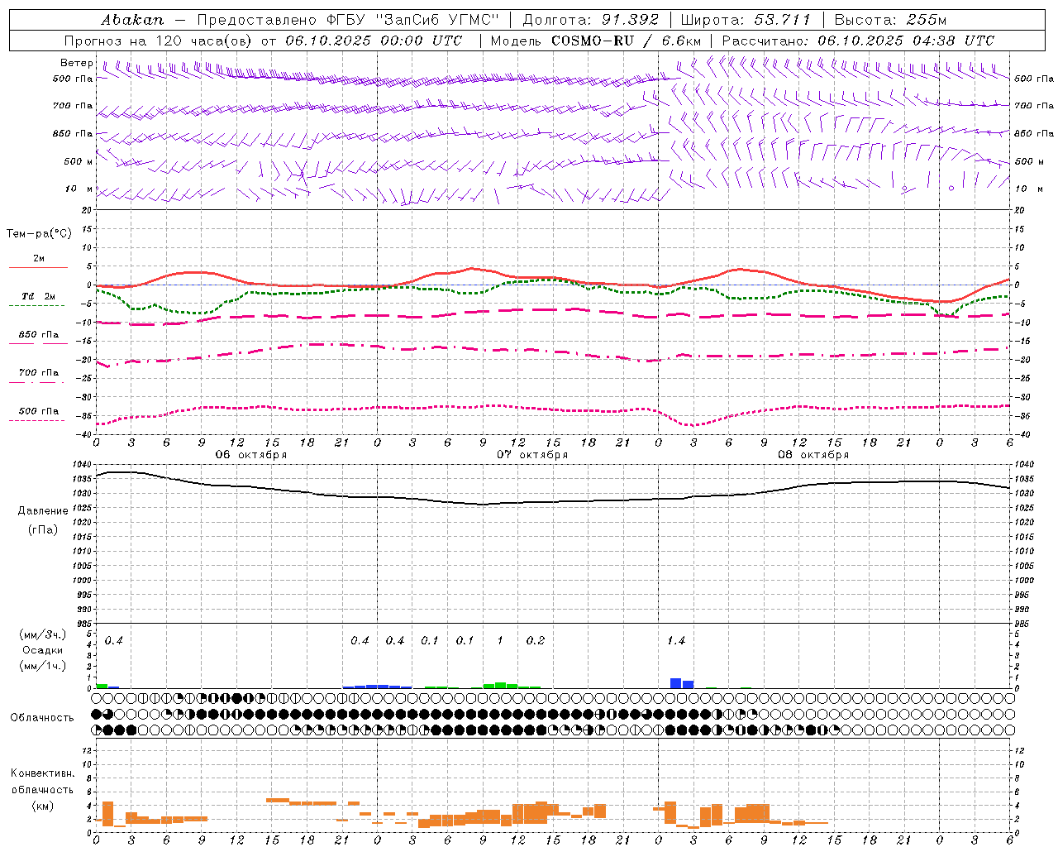
Task: Click the solid red line sample under "2м" legend
Action: tap(38, 267)
